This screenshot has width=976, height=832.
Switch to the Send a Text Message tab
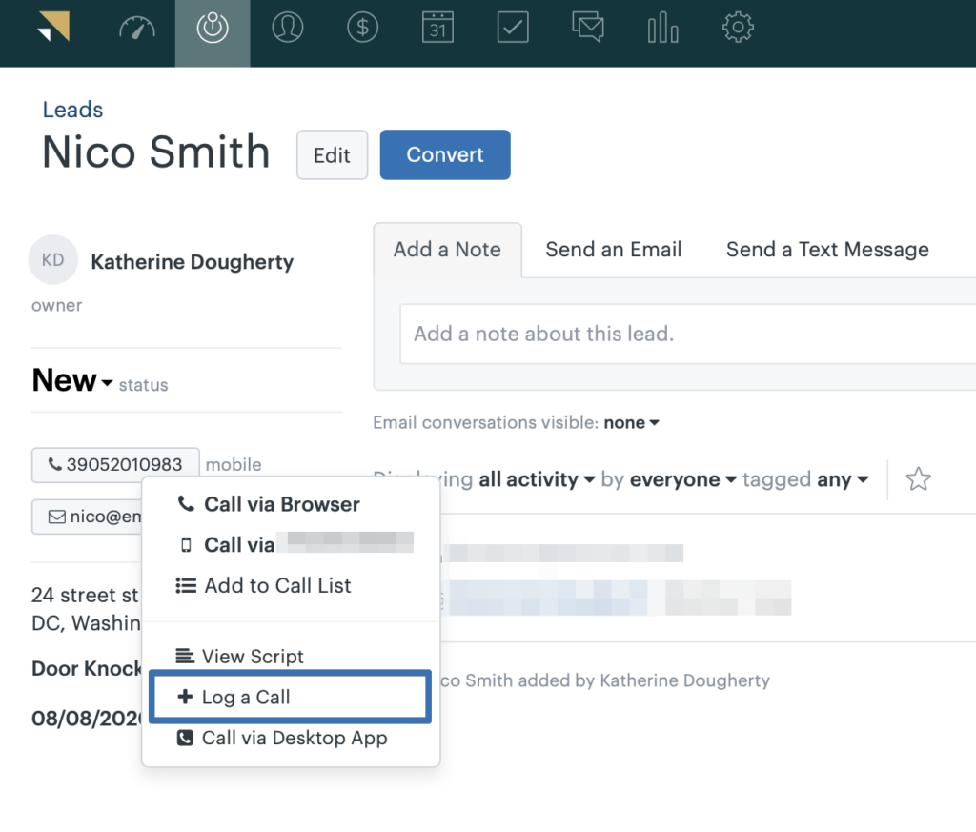click(827, 249)
